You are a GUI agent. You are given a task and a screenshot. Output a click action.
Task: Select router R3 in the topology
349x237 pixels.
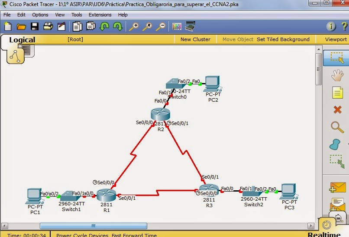[x=209, y=190]
